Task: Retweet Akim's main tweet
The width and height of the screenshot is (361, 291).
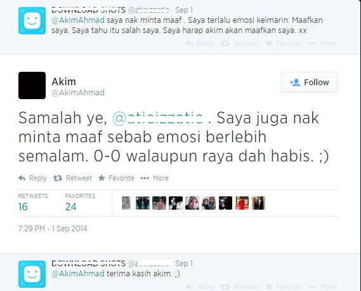Action: (x=73, y=178)
